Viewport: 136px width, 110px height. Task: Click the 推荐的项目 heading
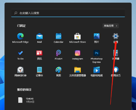click(24, 90)
